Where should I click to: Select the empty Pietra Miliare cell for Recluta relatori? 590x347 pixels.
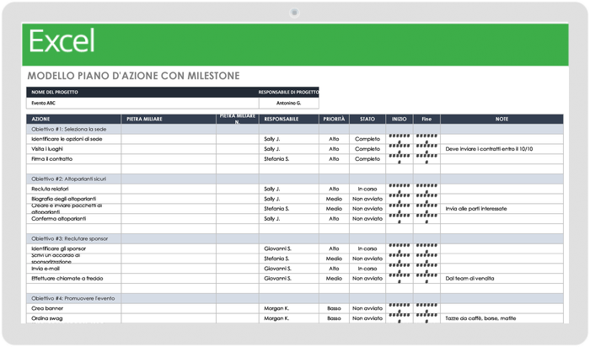tap(169, 190)
